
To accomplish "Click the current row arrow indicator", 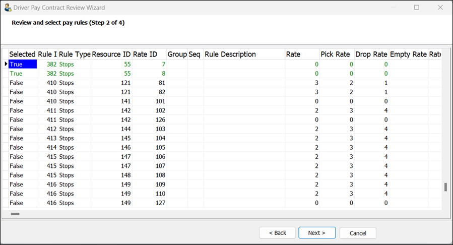I will coord(6,64).
